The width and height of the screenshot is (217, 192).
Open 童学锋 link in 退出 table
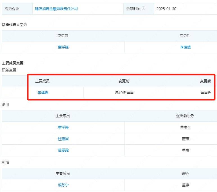[x=63, y=127]
